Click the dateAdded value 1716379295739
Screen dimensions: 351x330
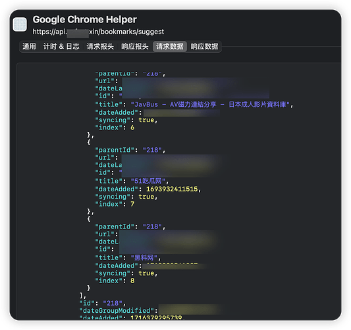point(156,317)
